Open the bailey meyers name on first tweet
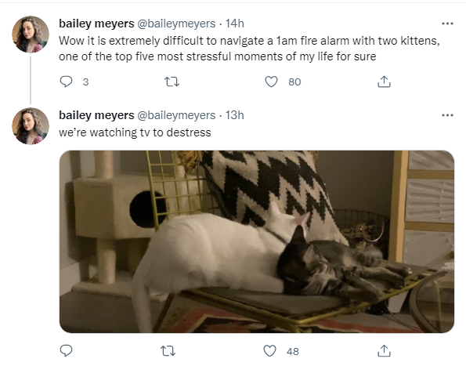This screenshot has height=366, width=466. 96,24
